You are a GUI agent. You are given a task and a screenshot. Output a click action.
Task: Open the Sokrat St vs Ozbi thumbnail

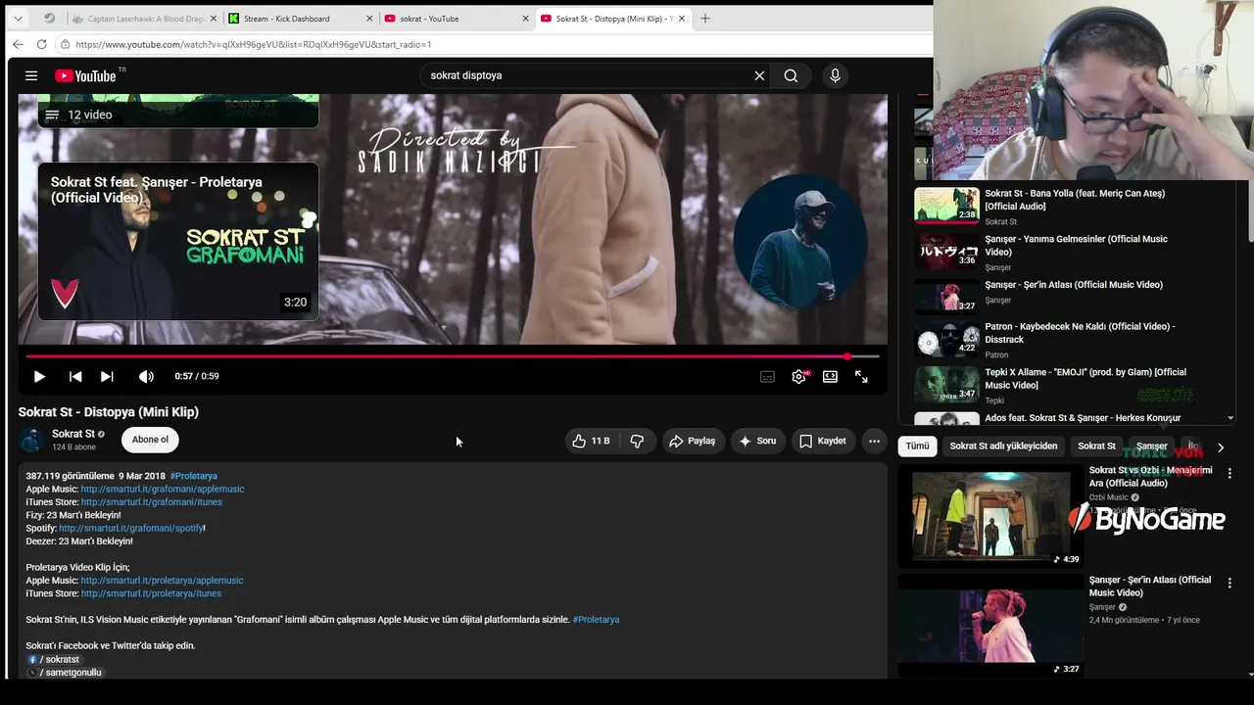click(991, 516)
